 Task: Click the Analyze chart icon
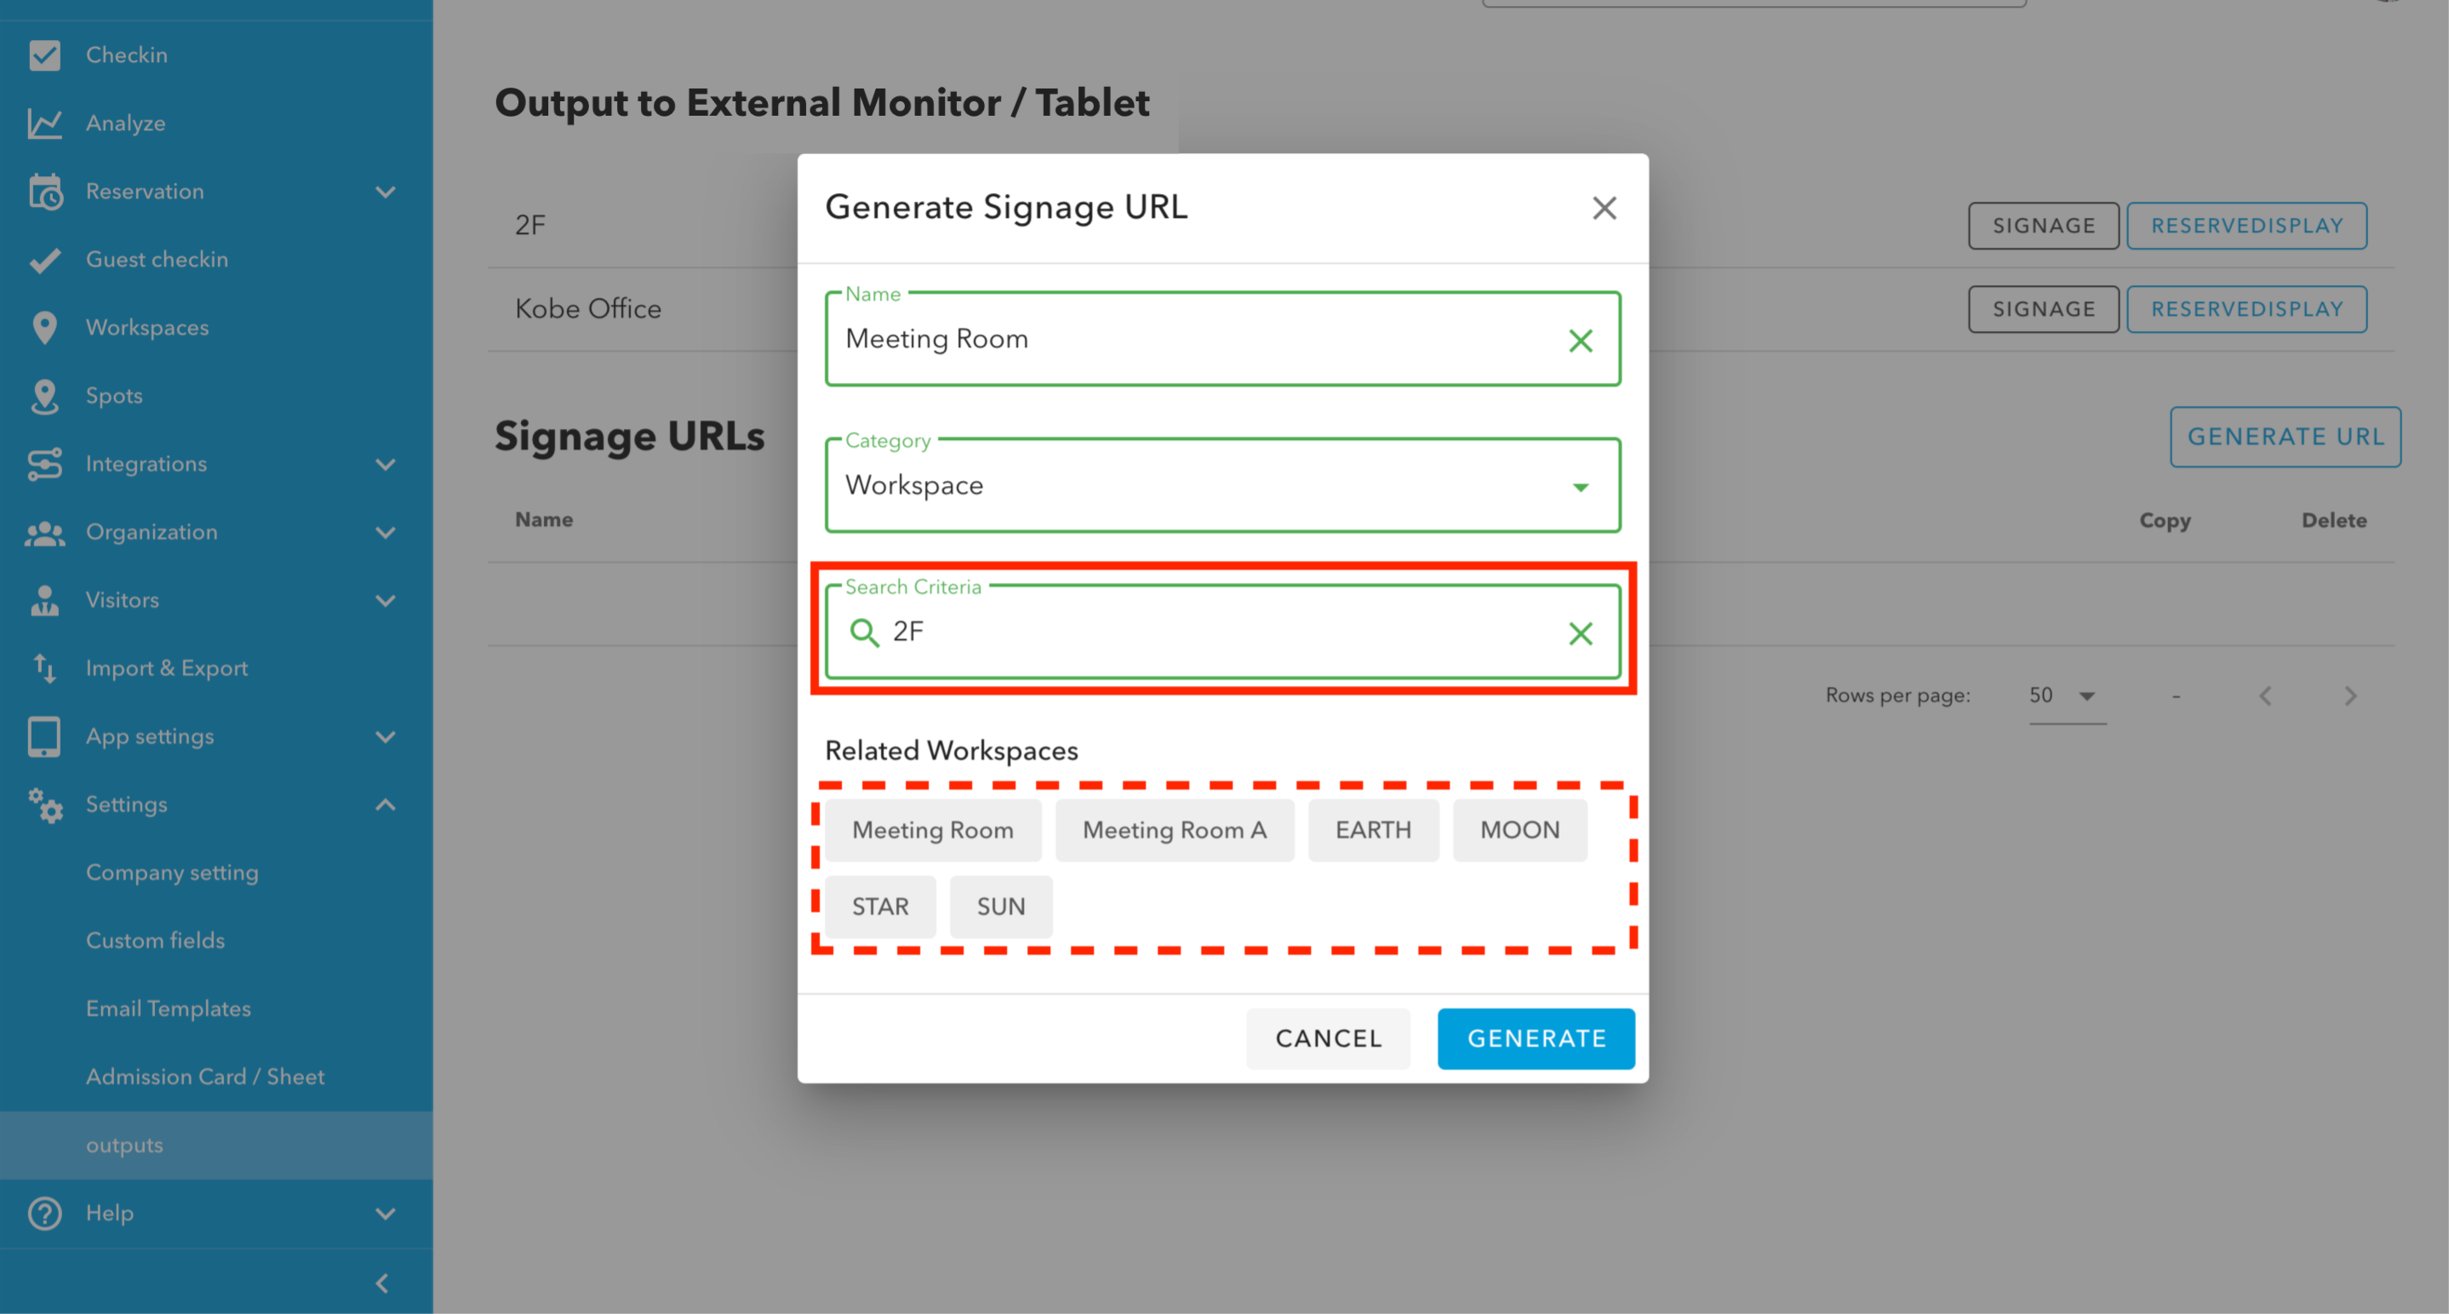pos(44,123)
